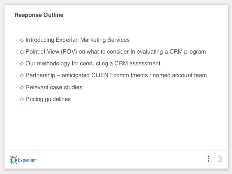Click the slide number 3
232x174 pixels.
pyautogui.click(x=220, y=159)
